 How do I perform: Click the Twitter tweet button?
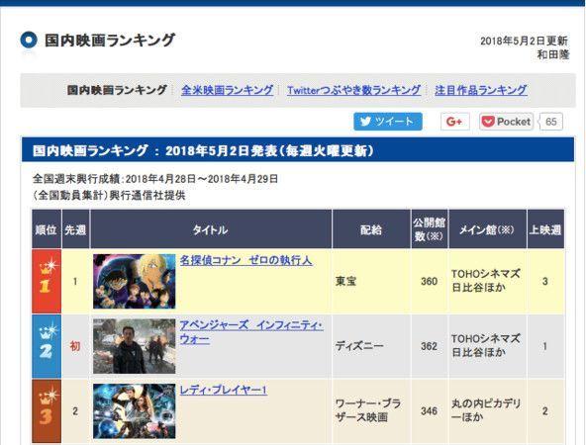click(388, 122)
